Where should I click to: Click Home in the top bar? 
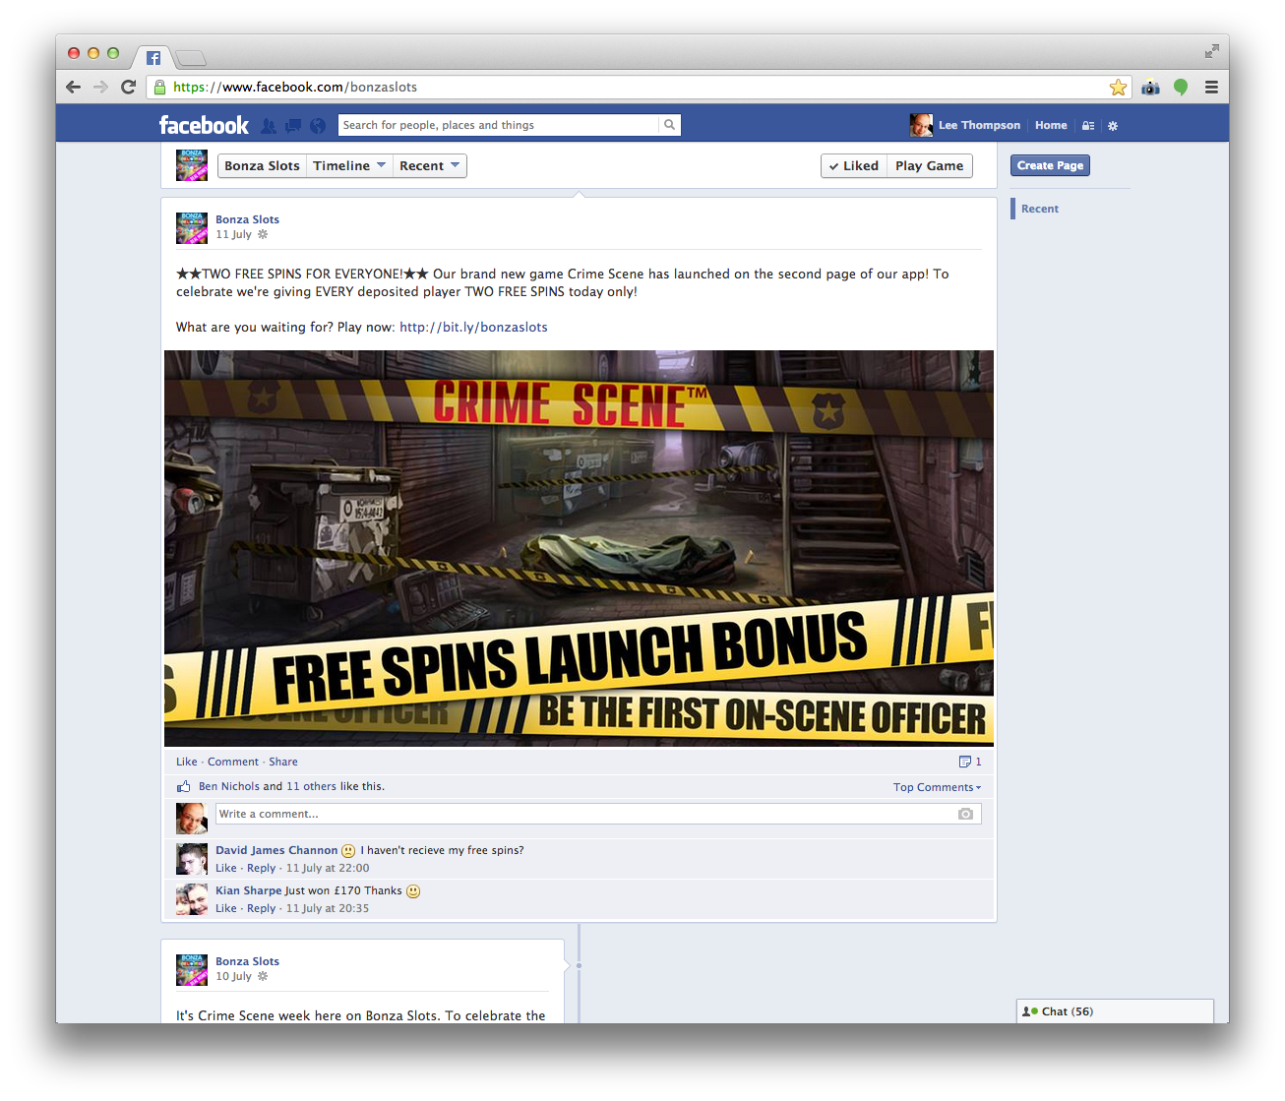pos(1051,125)
